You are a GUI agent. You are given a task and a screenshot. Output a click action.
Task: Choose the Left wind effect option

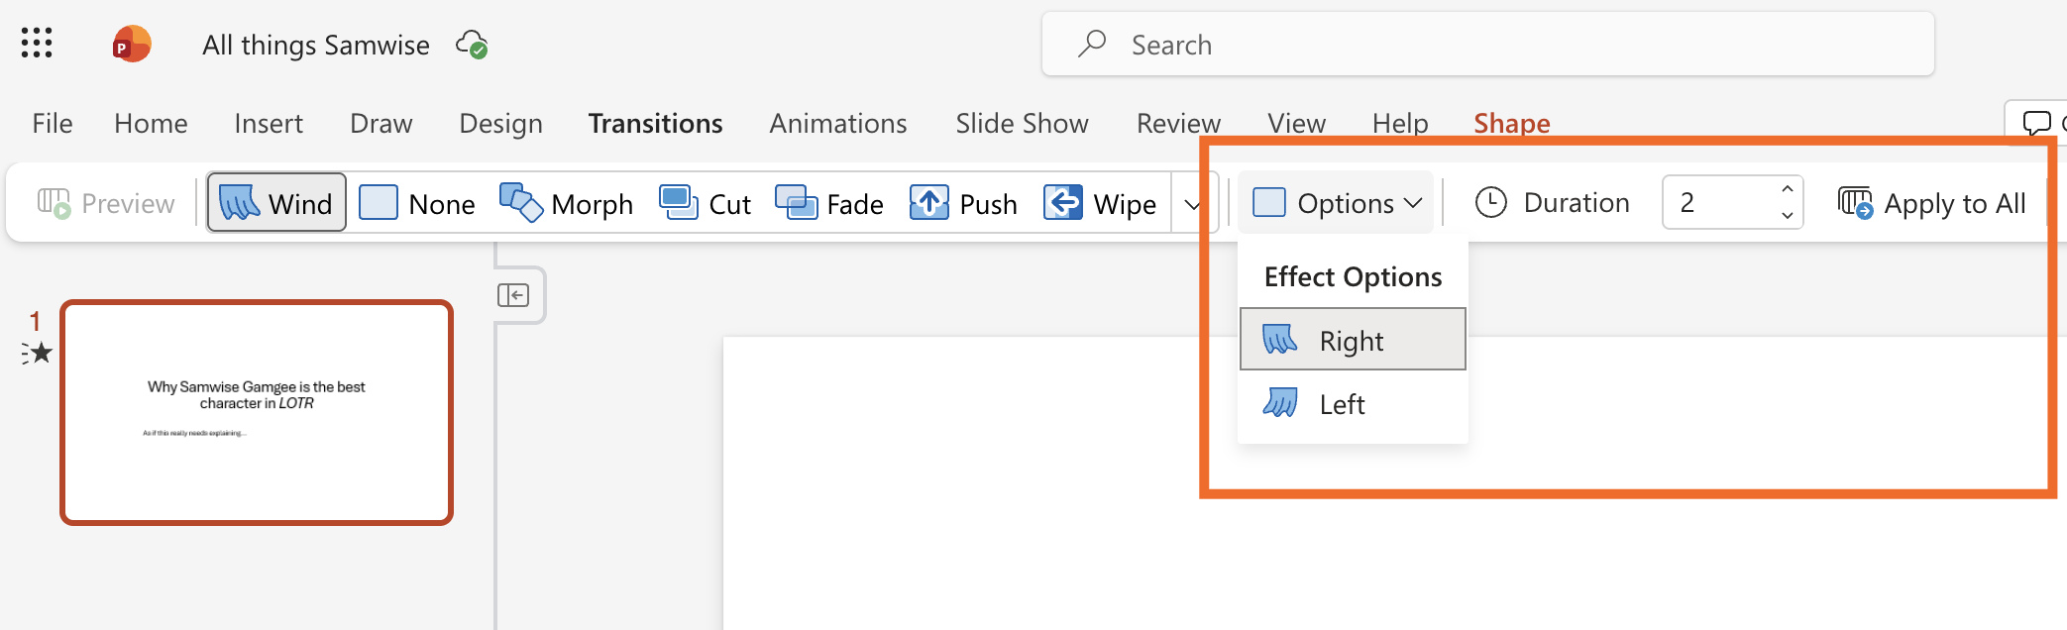(x=1353, y=403)
